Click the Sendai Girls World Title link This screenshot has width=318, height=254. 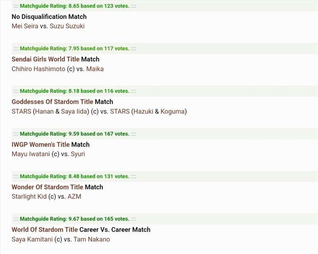pyautogui.click(x=45, y=59)
